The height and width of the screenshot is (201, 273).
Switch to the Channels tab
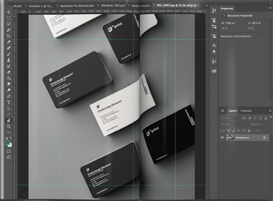246,111
